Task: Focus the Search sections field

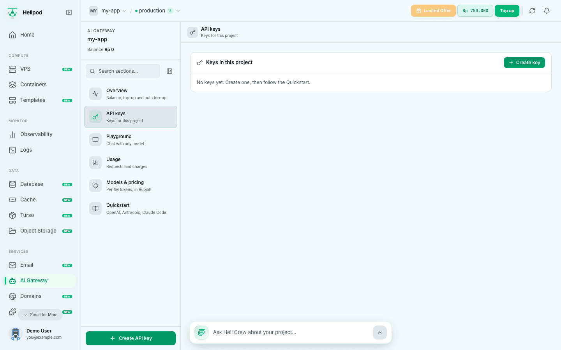Action: coord(123,71)
